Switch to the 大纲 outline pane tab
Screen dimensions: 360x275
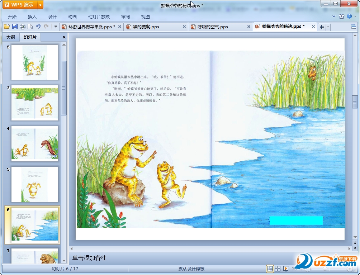click(10, 37)
